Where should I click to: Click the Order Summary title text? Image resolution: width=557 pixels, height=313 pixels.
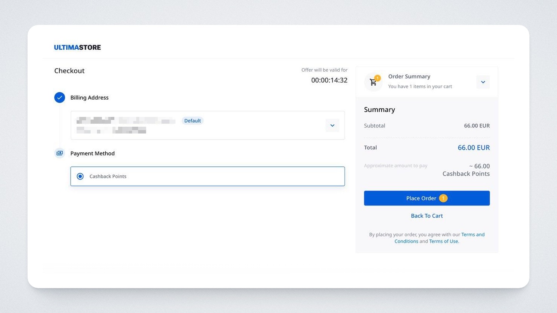(409, 77)
